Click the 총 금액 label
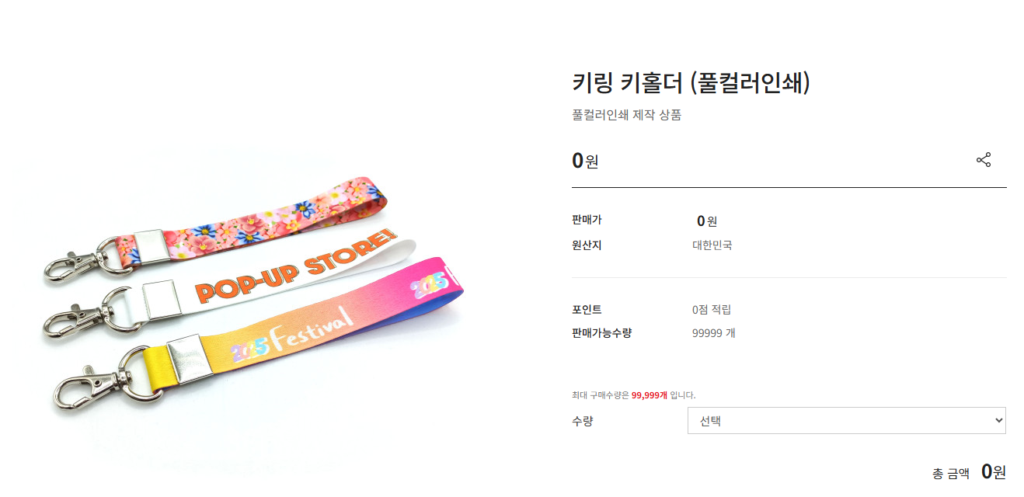 (x=951, y=473)
